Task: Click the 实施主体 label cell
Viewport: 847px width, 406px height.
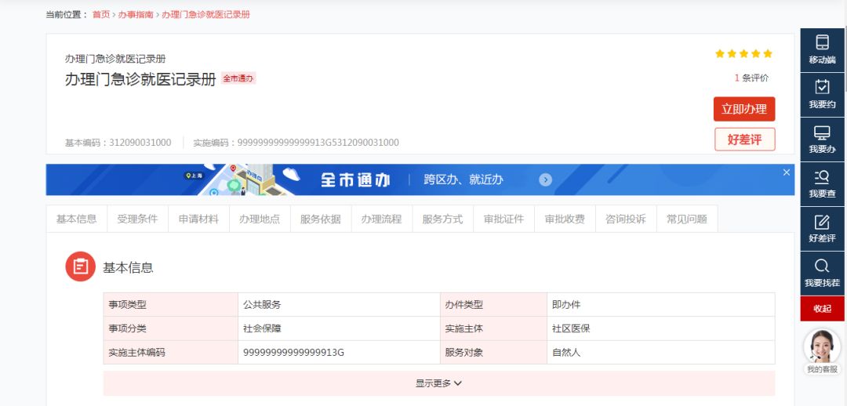Action: (494, 328)
